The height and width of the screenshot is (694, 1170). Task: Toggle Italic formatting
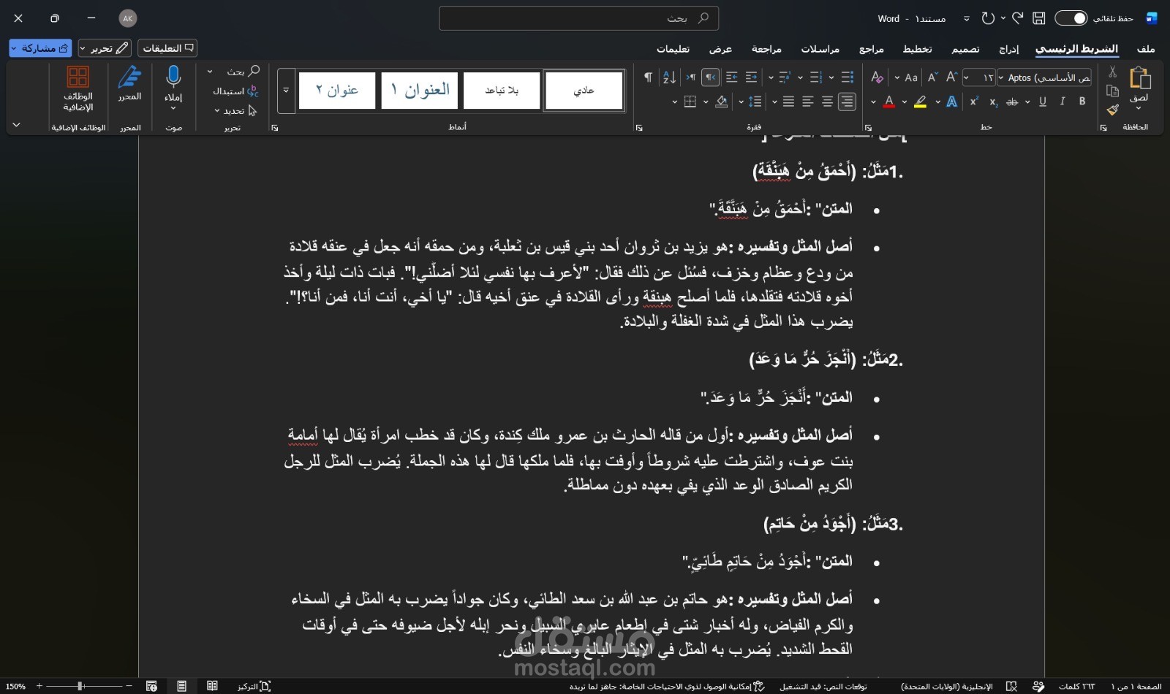coord(1063,102)
